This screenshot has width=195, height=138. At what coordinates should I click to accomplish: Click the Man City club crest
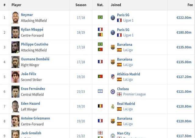coord(113,135)
